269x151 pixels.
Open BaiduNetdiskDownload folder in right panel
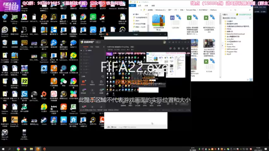[234, 34]
